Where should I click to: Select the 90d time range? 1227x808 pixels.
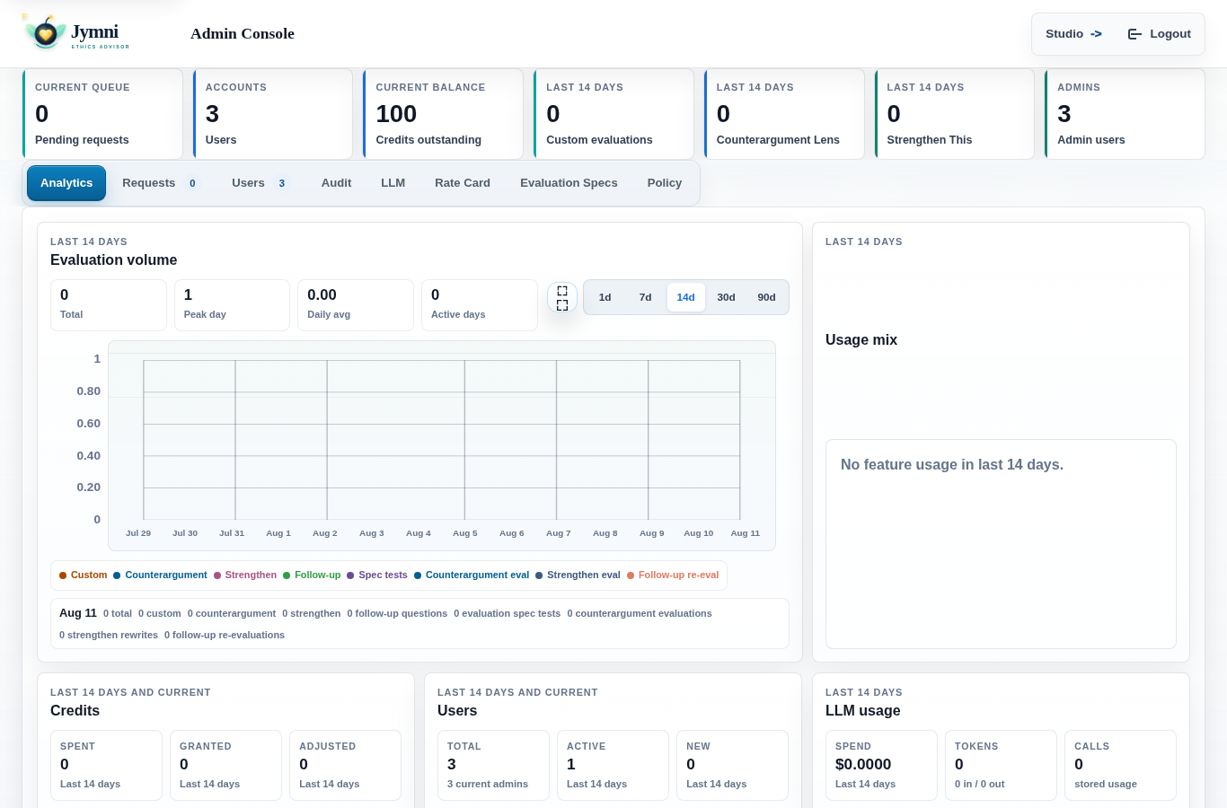coord(766,297)
